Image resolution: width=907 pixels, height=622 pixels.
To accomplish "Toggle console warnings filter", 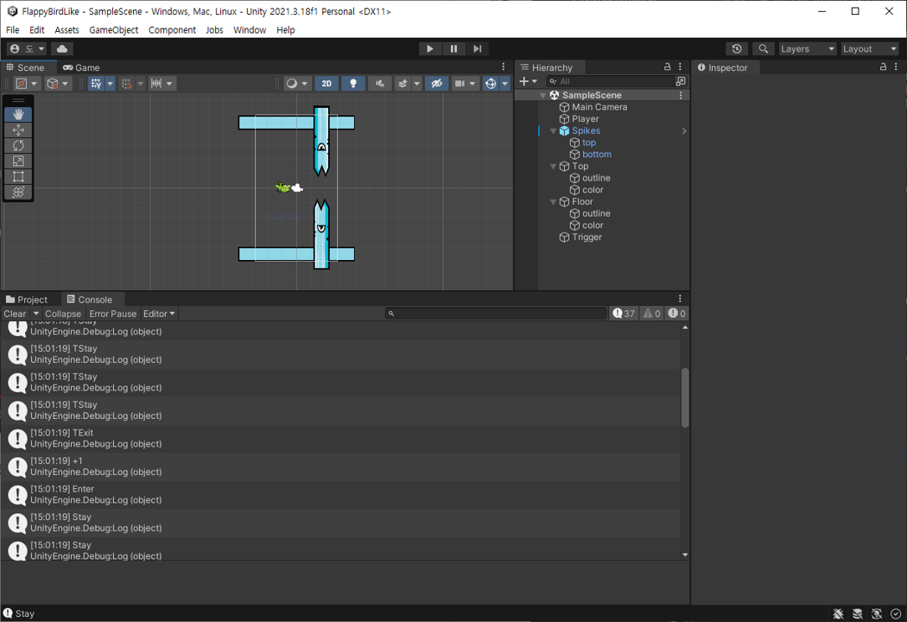I will pyautogui.click(x=652, y=314).
